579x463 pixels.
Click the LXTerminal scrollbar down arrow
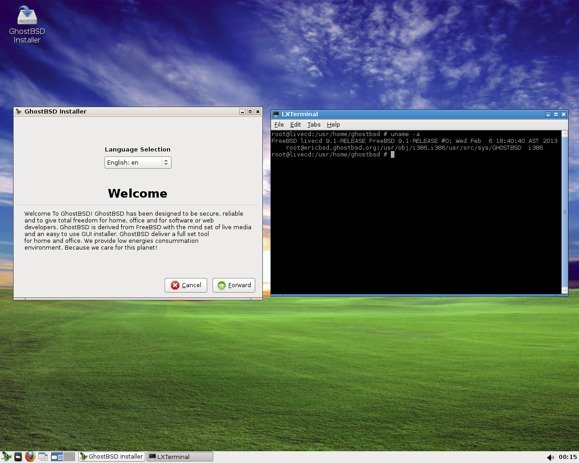[x=565, y=290]
